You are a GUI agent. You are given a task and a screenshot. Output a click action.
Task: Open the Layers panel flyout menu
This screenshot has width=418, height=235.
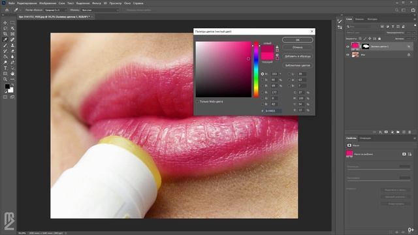pos(415,19)
